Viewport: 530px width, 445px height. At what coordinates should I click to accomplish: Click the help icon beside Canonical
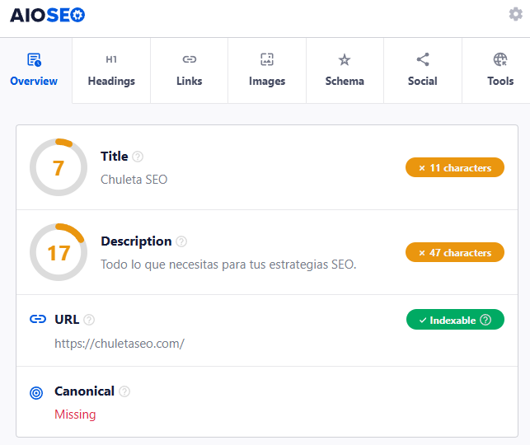(x=124, y=391)
